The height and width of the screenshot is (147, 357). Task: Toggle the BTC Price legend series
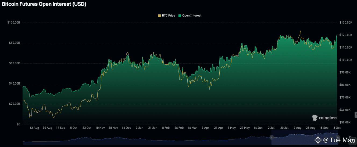(168, 16)
